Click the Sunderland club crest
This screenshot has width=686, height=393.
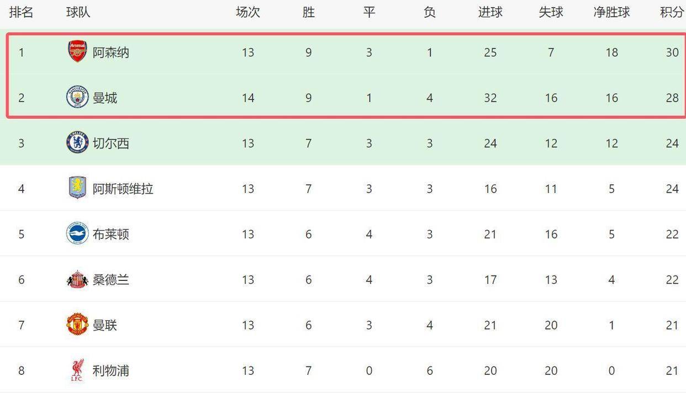[77, 279]
